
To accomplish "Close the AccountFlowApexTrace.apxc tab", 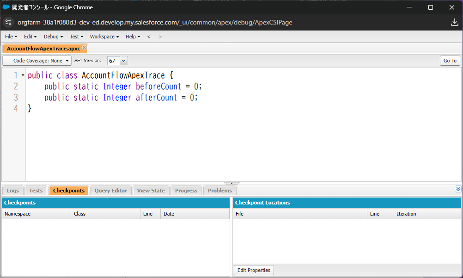I will (x=85, y=47).
